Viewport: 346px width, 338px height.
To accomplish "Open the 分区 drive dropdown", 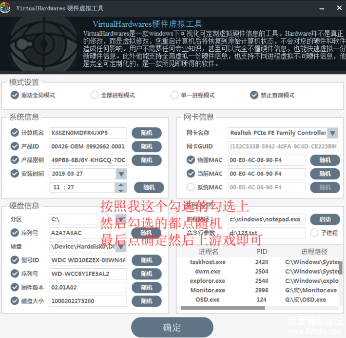I will pos(121,219).
